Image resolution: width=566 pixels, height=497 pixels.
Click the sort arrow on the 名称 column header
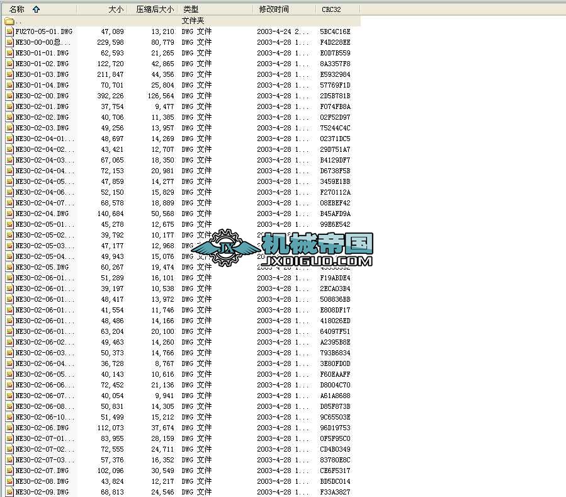tap(35, 9)
